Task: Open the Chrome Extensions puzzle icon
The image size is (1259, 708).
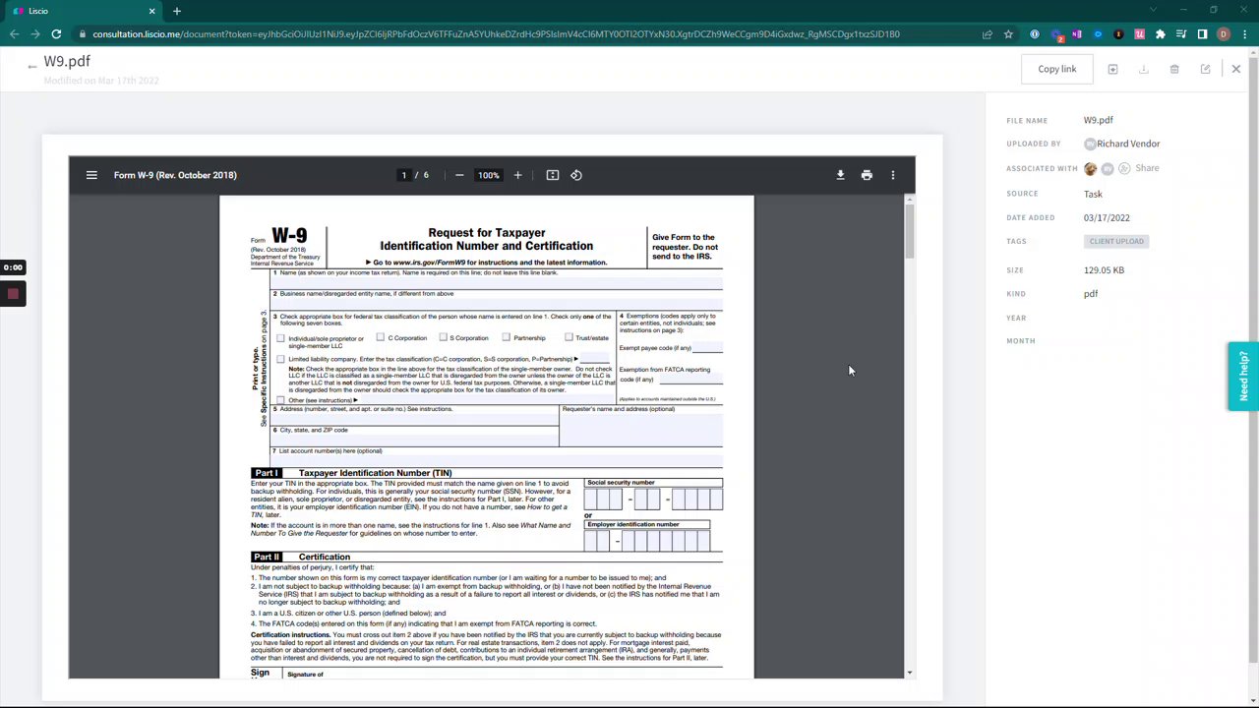Action: point(1161,34)
